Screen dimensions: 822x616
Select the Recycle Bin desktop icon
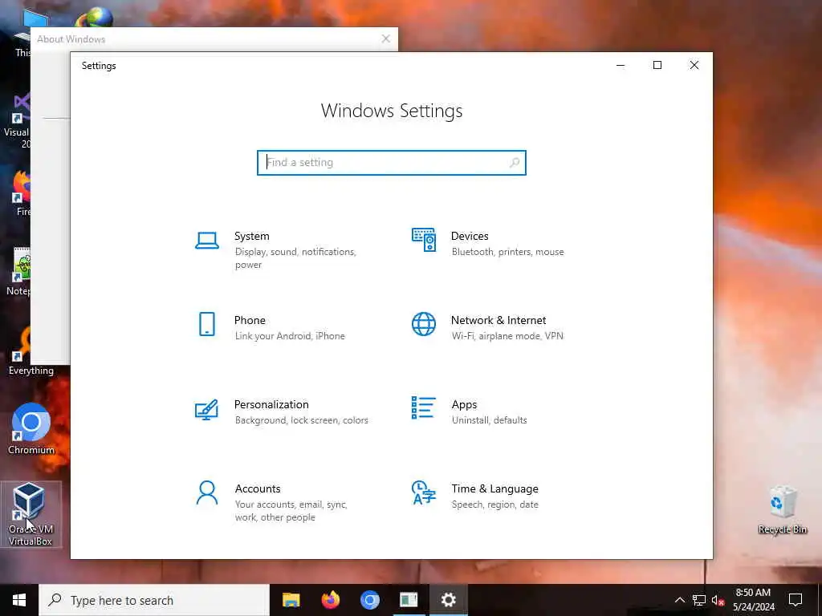click(x=782, y=511)
